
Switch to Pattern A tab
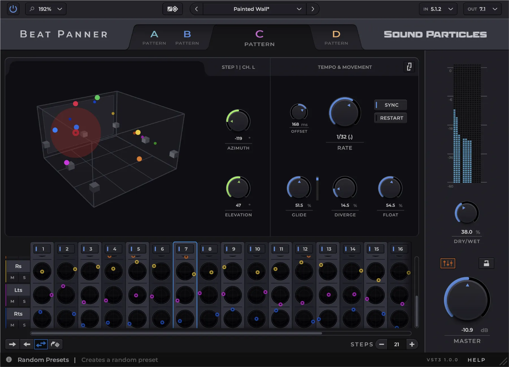click(x=154, y=38)
